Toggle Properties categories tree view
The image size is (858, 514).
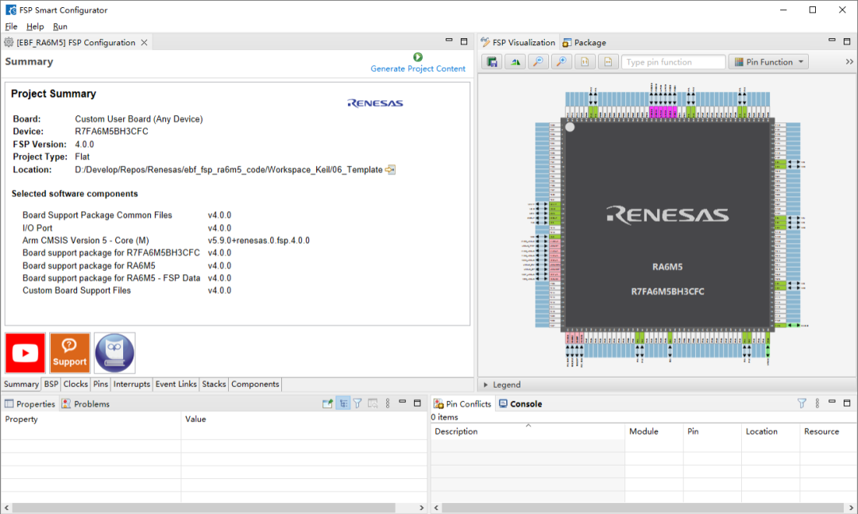pos(343,404)
